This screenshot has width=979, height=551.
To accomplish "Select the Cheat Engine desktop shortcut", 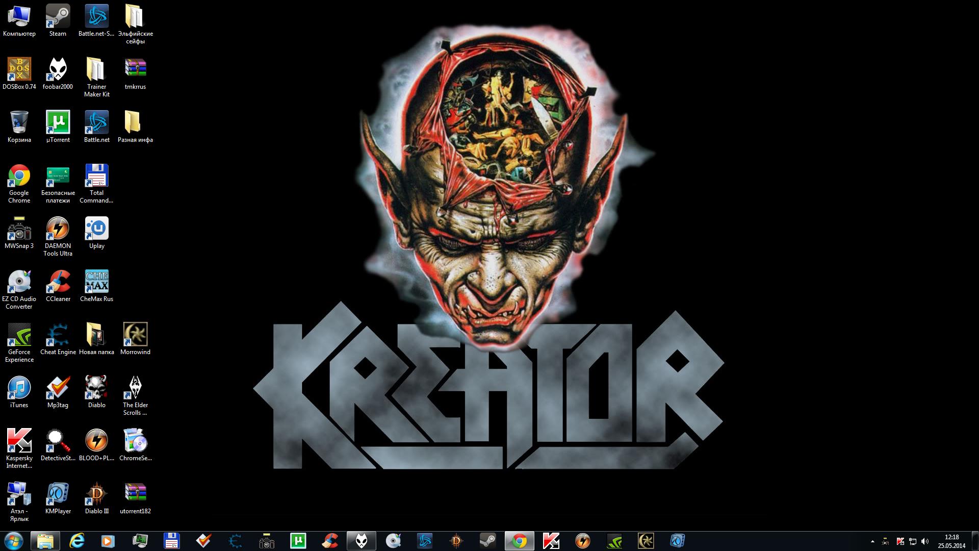I will click(x=58, y=340).
